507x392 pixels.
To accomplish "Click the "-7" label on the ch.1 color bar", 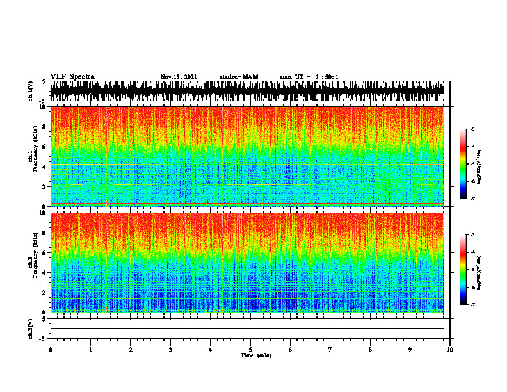I will click(472, 199).
